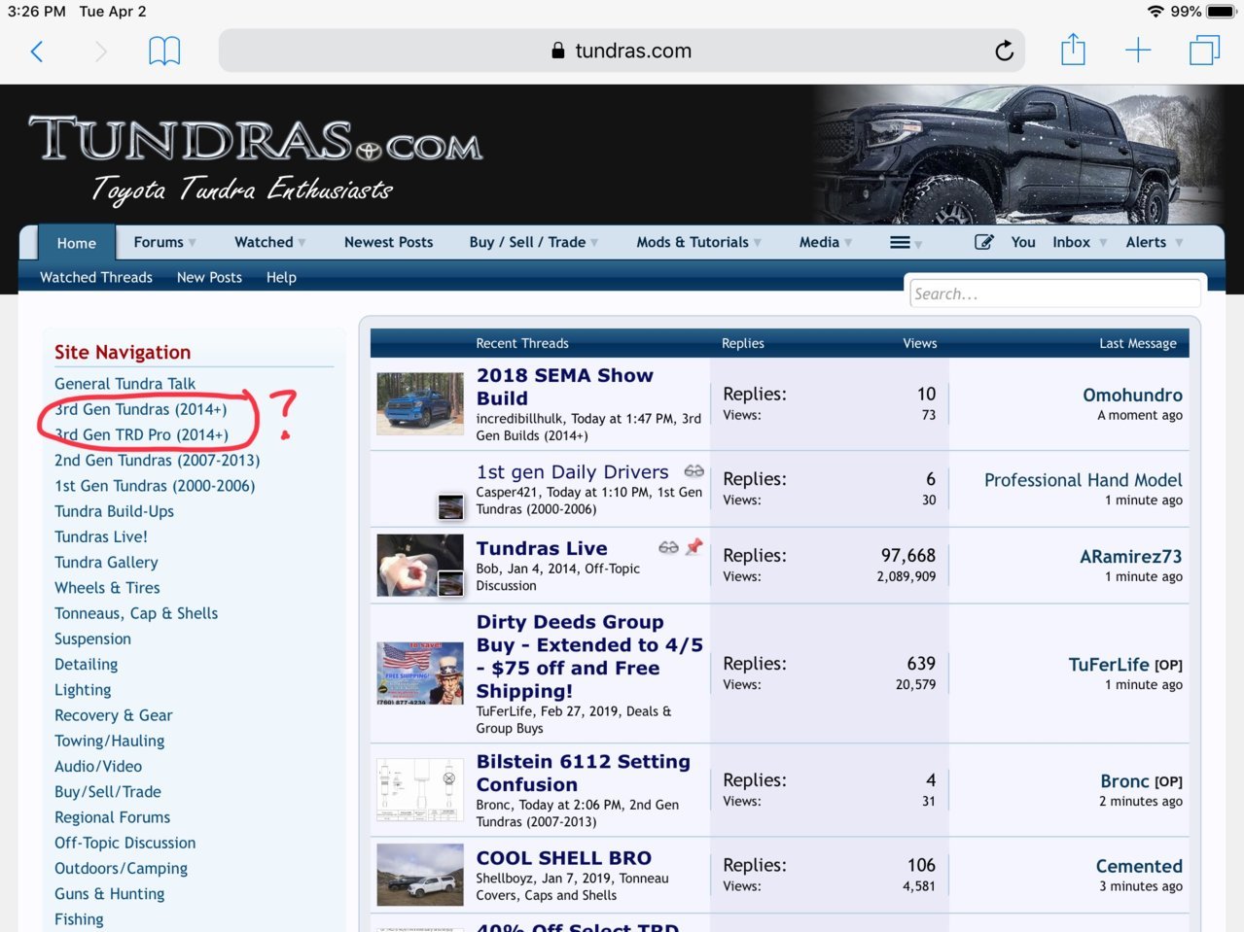Tap the tundras.com address bar
Viewport: 1244px width, 932px height.
click(x=622, y=51)
